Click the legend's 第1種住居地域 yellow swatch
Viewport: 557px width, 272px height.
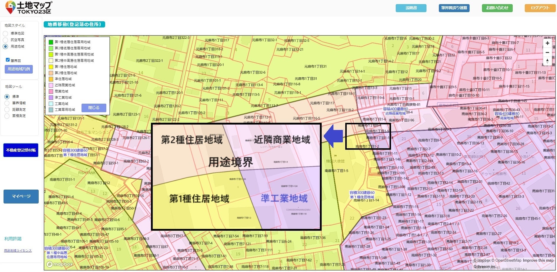(51, 67)
